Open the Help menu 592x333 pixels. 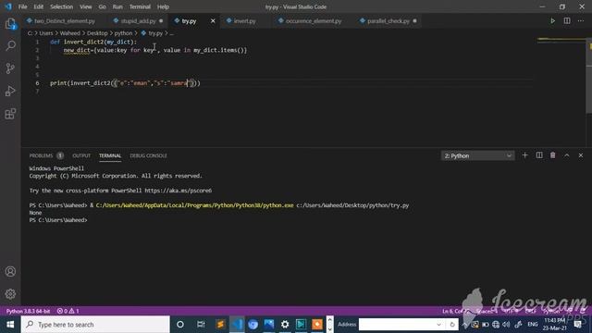click(x=163, y=6)
